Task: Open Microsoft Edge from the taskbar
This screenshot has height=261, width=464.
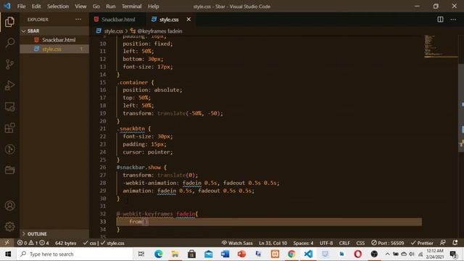Action: pos(158,254)
